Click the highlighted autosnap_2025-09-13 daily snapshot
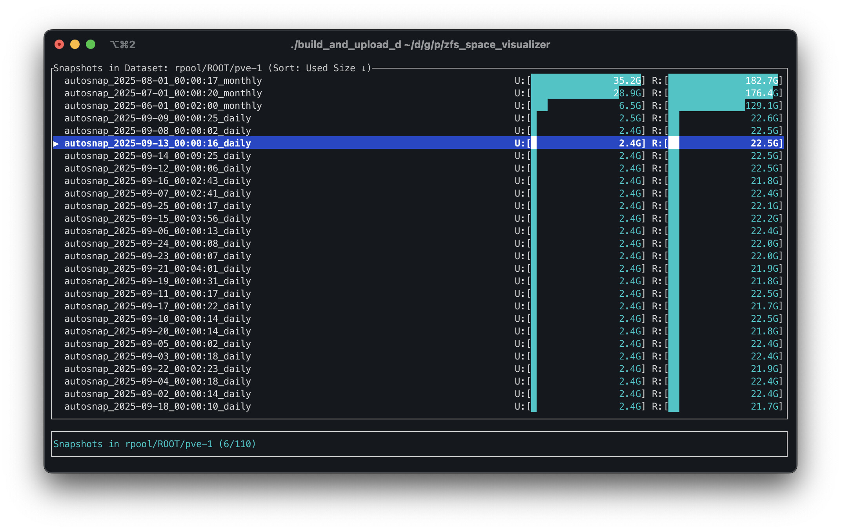Viewport: 841px width, 531px height. 157,143
